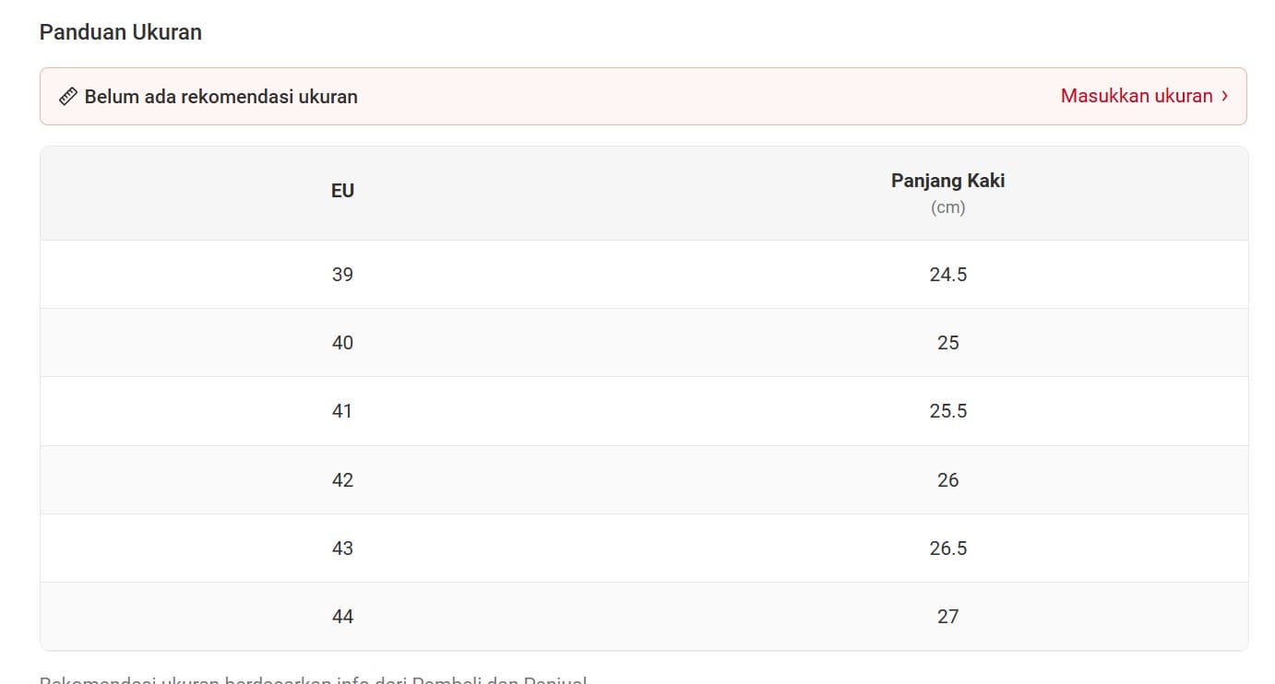
Task: Click the Belum ada rekomendasi ukuran text
Action: pos(220,97)
